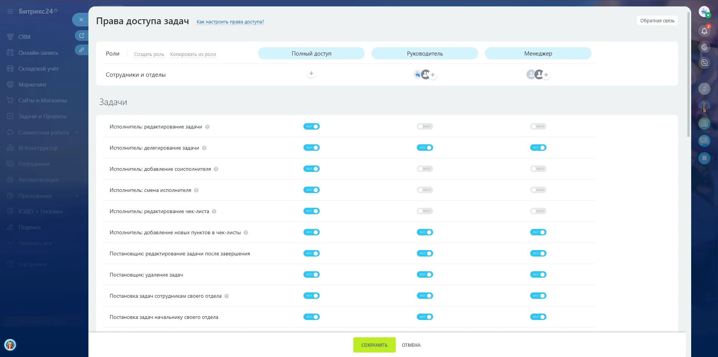Turn off task deletion for Полный доступ
The width and height of the screenshot is (718, 357).
click(x=311, y=275)
